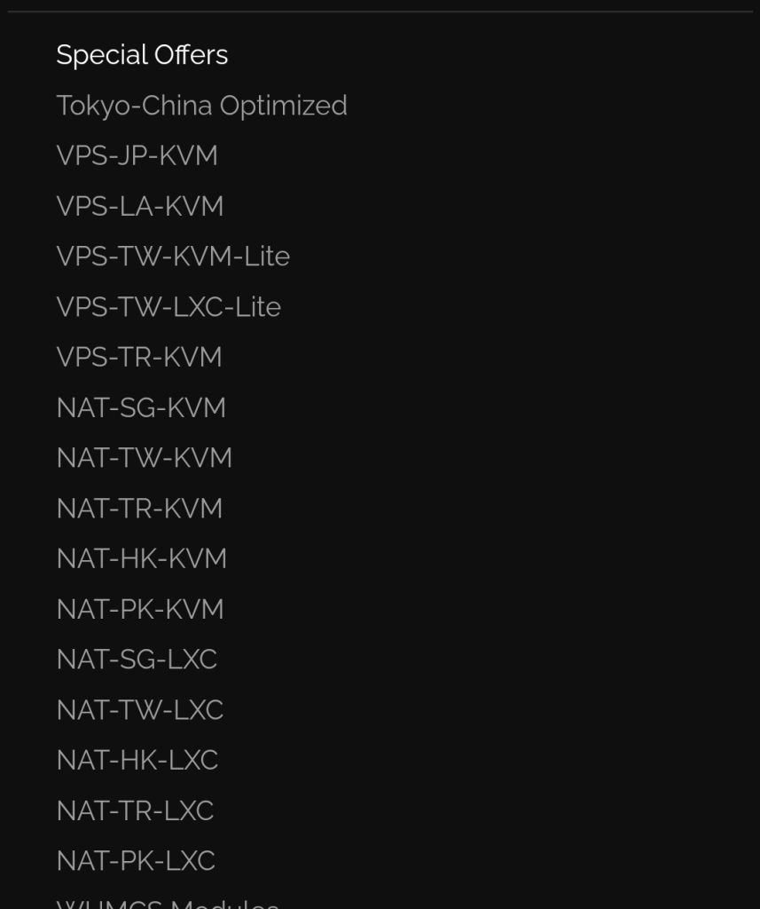Open NAT-PK-KVM offerings
This screenshot has width=760, height=909.
click(140, 610)
